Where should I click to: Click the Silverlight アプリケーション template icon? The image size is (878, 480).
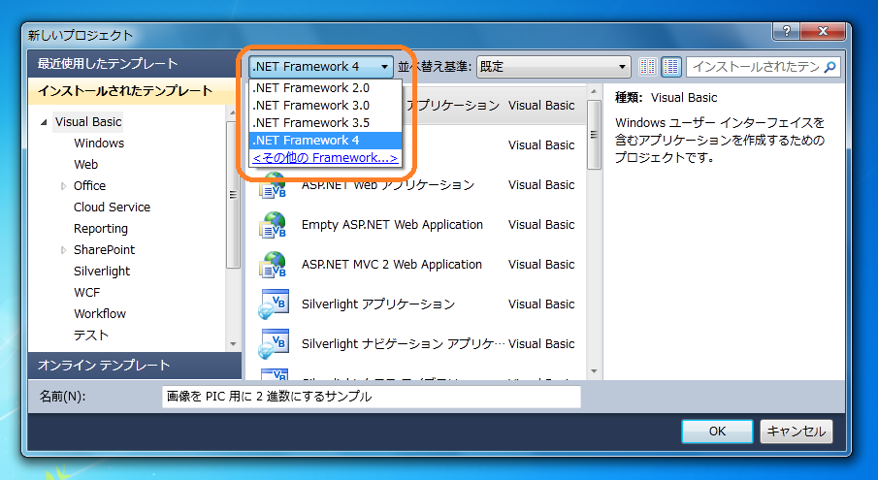coord(273,304)
